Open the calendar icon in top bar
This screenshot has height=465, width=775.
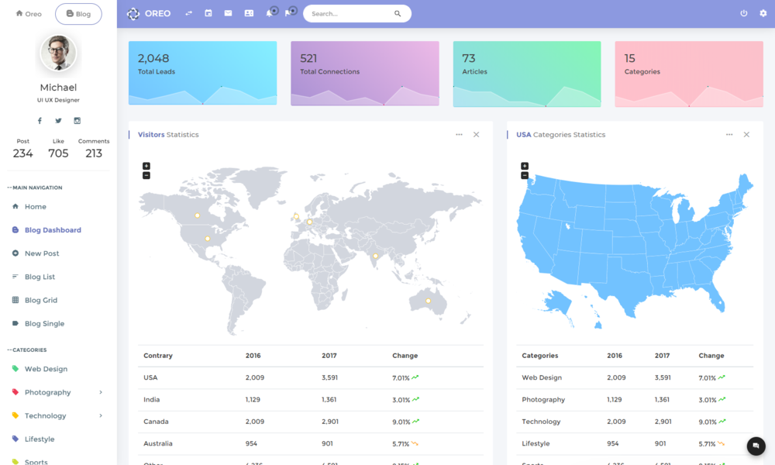(x=208, y=13)
